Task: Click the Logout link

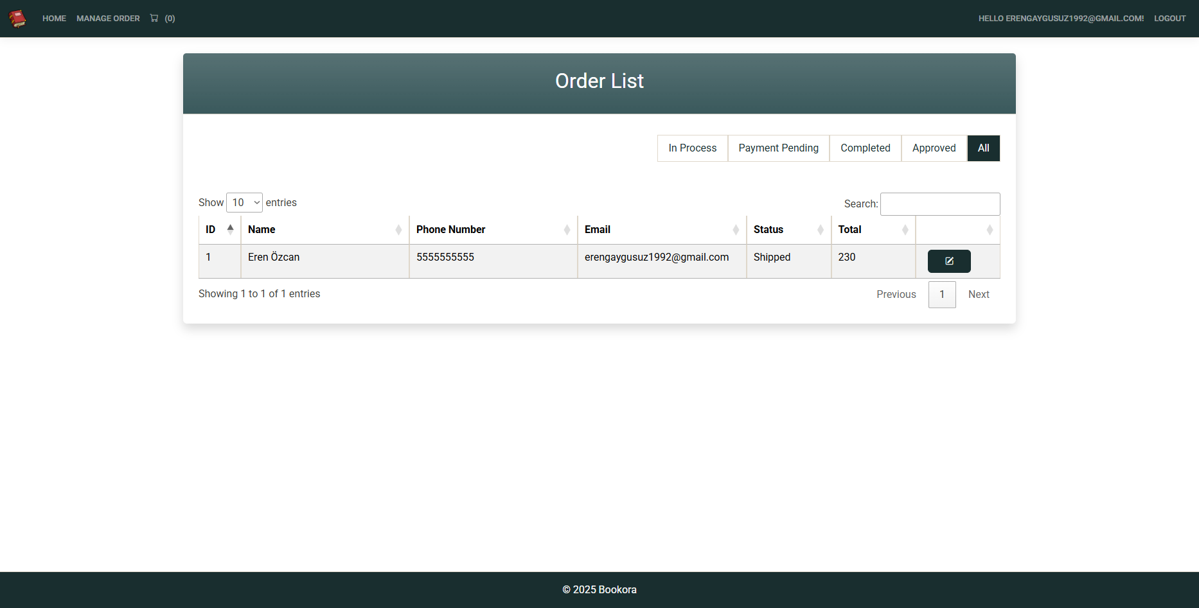Action: 1170,19
